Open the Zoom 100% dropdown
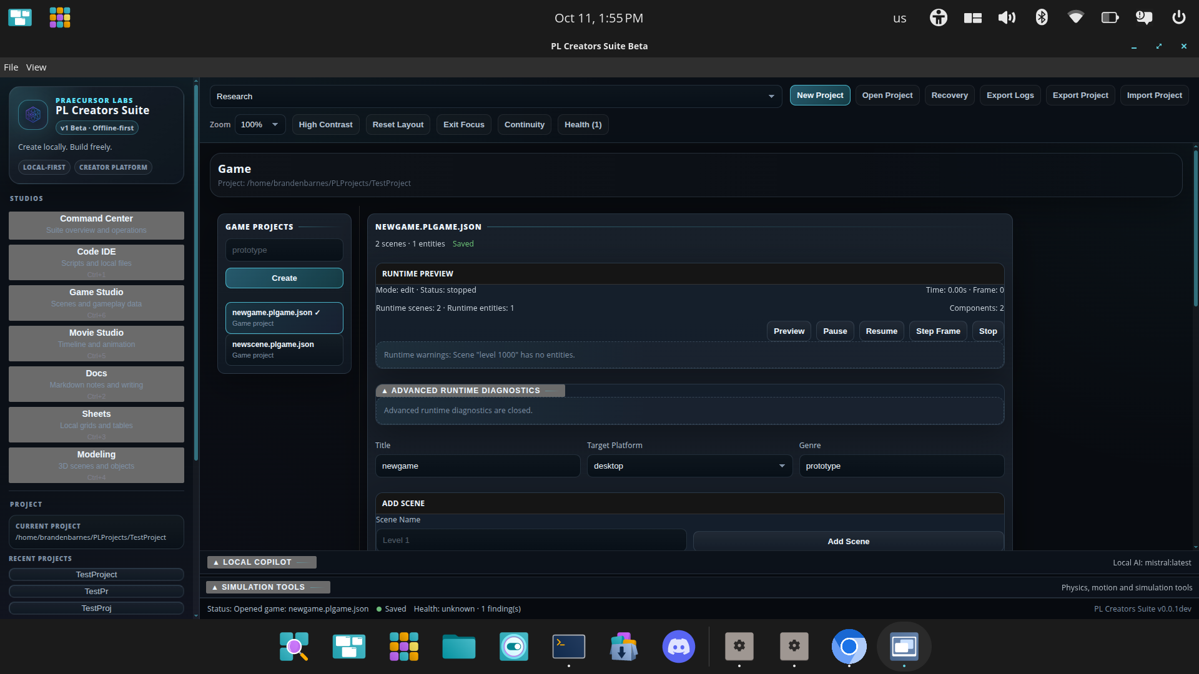The image size is (1199, 674). 260,125
